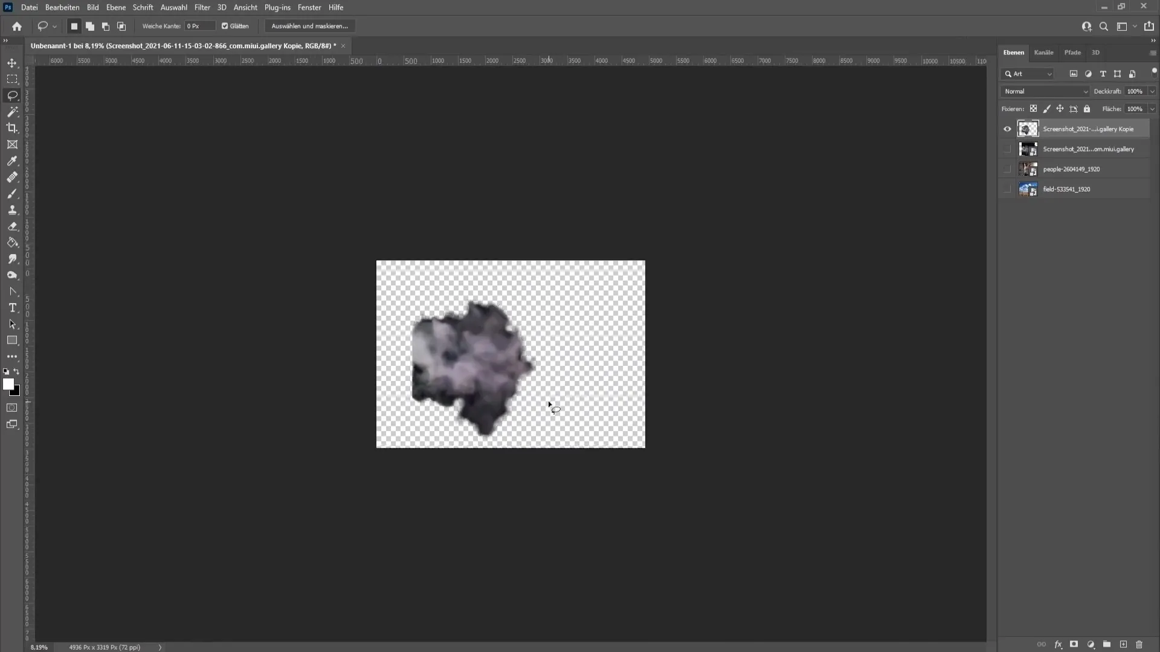Select the Eraser tool
Image resolution: width=1160 pixels, height=652 pixels.
(x=12, y=225)
